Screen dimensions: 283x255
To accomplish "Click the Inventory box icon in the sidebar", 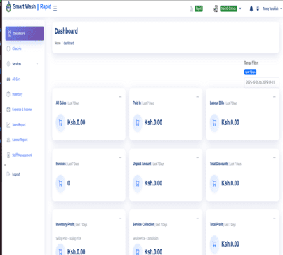I will tap(8, 94).
